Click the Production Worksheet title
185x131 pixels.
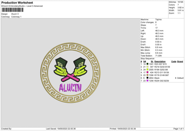pyautogui.click(x=17, y=2)
